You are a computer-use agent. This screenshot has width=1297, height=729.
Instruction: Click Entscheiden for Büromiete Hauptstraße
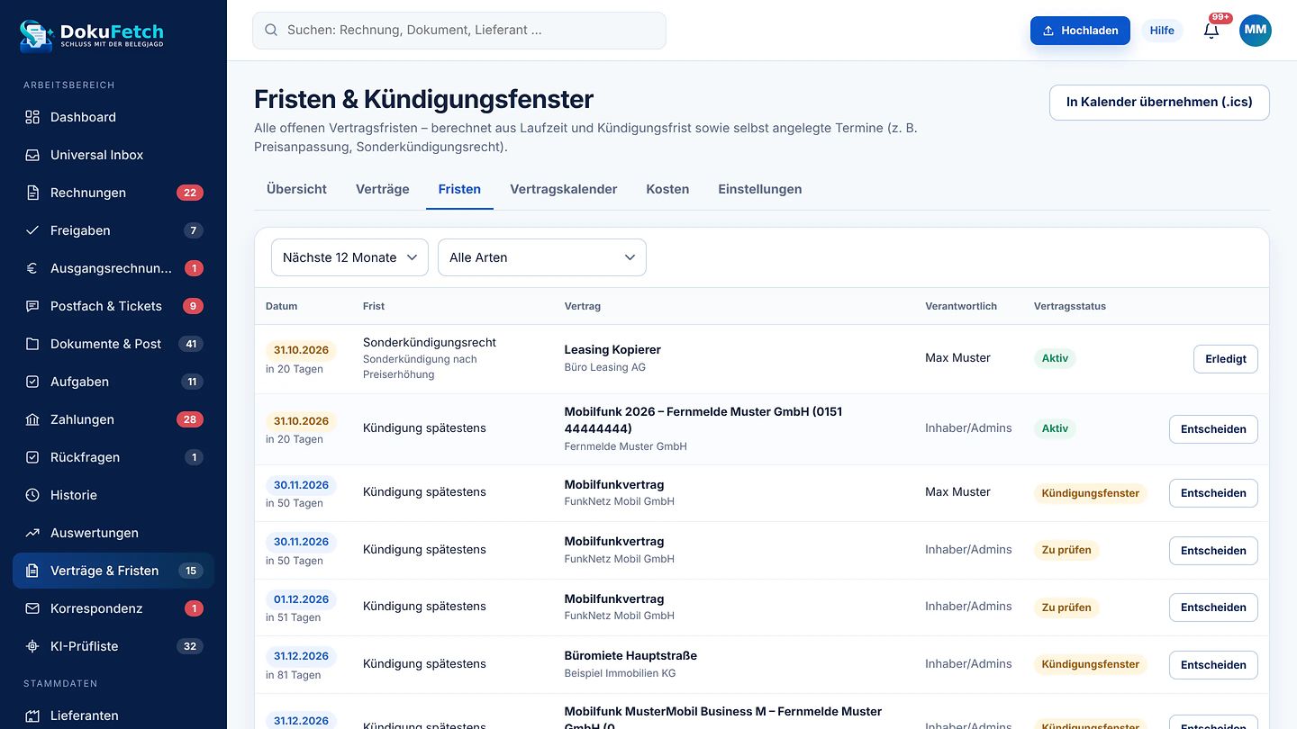click(1213, 665)
